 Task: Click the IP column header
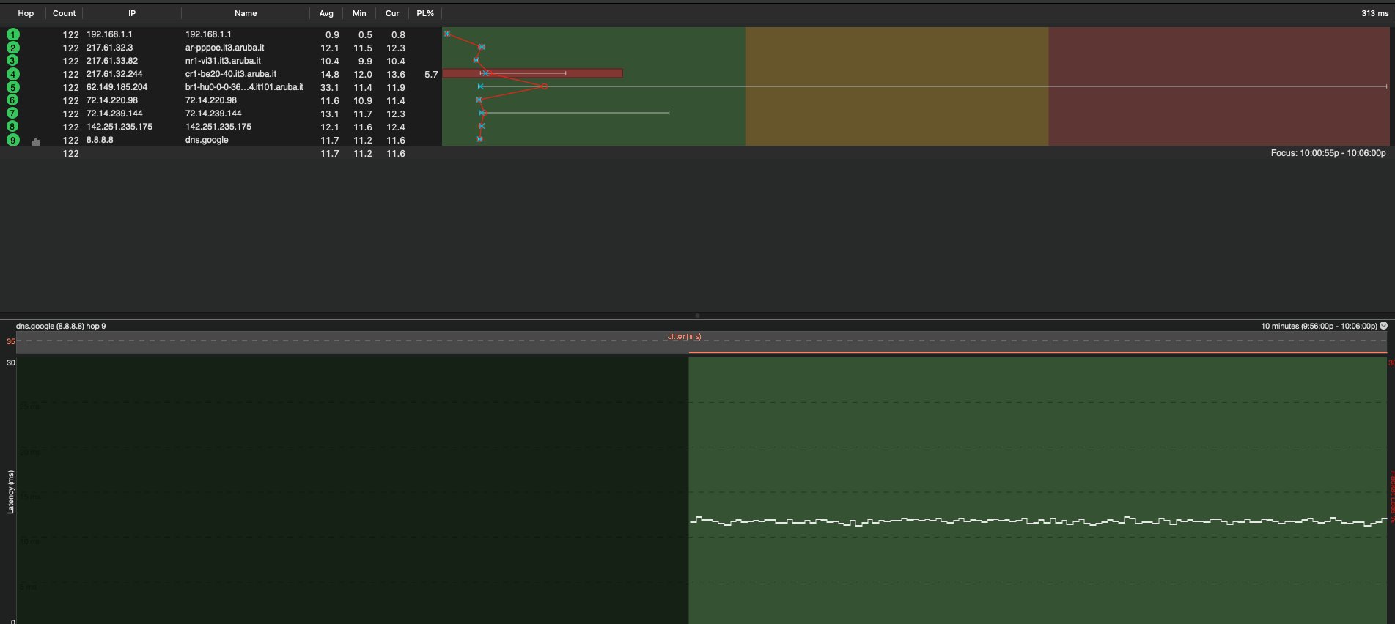pyautogui.click(x=132, y=13)
